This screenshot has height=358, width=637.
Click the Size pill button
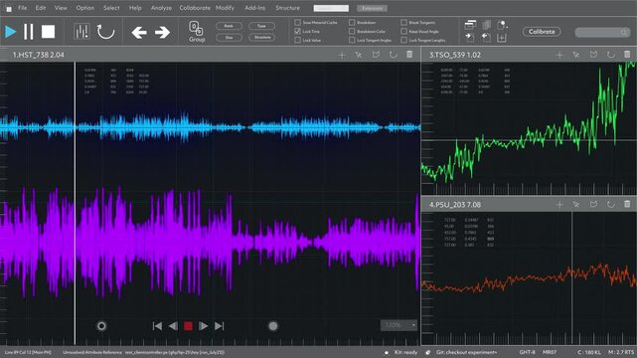[x=229, y=37]
